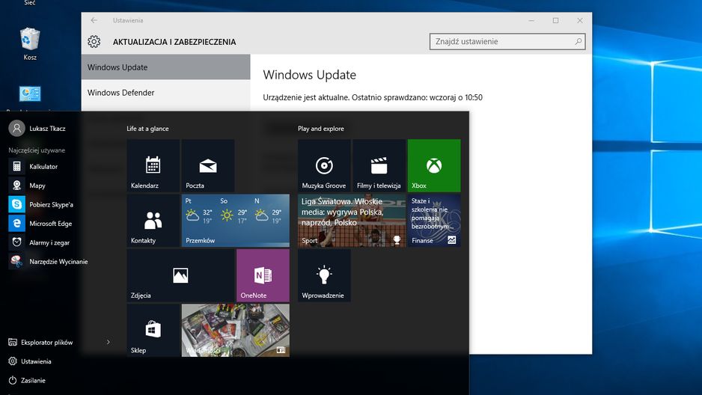Launch the OneNote tile

263,275
